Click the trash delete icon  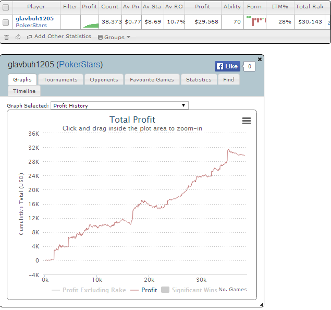tap(7, 38)
